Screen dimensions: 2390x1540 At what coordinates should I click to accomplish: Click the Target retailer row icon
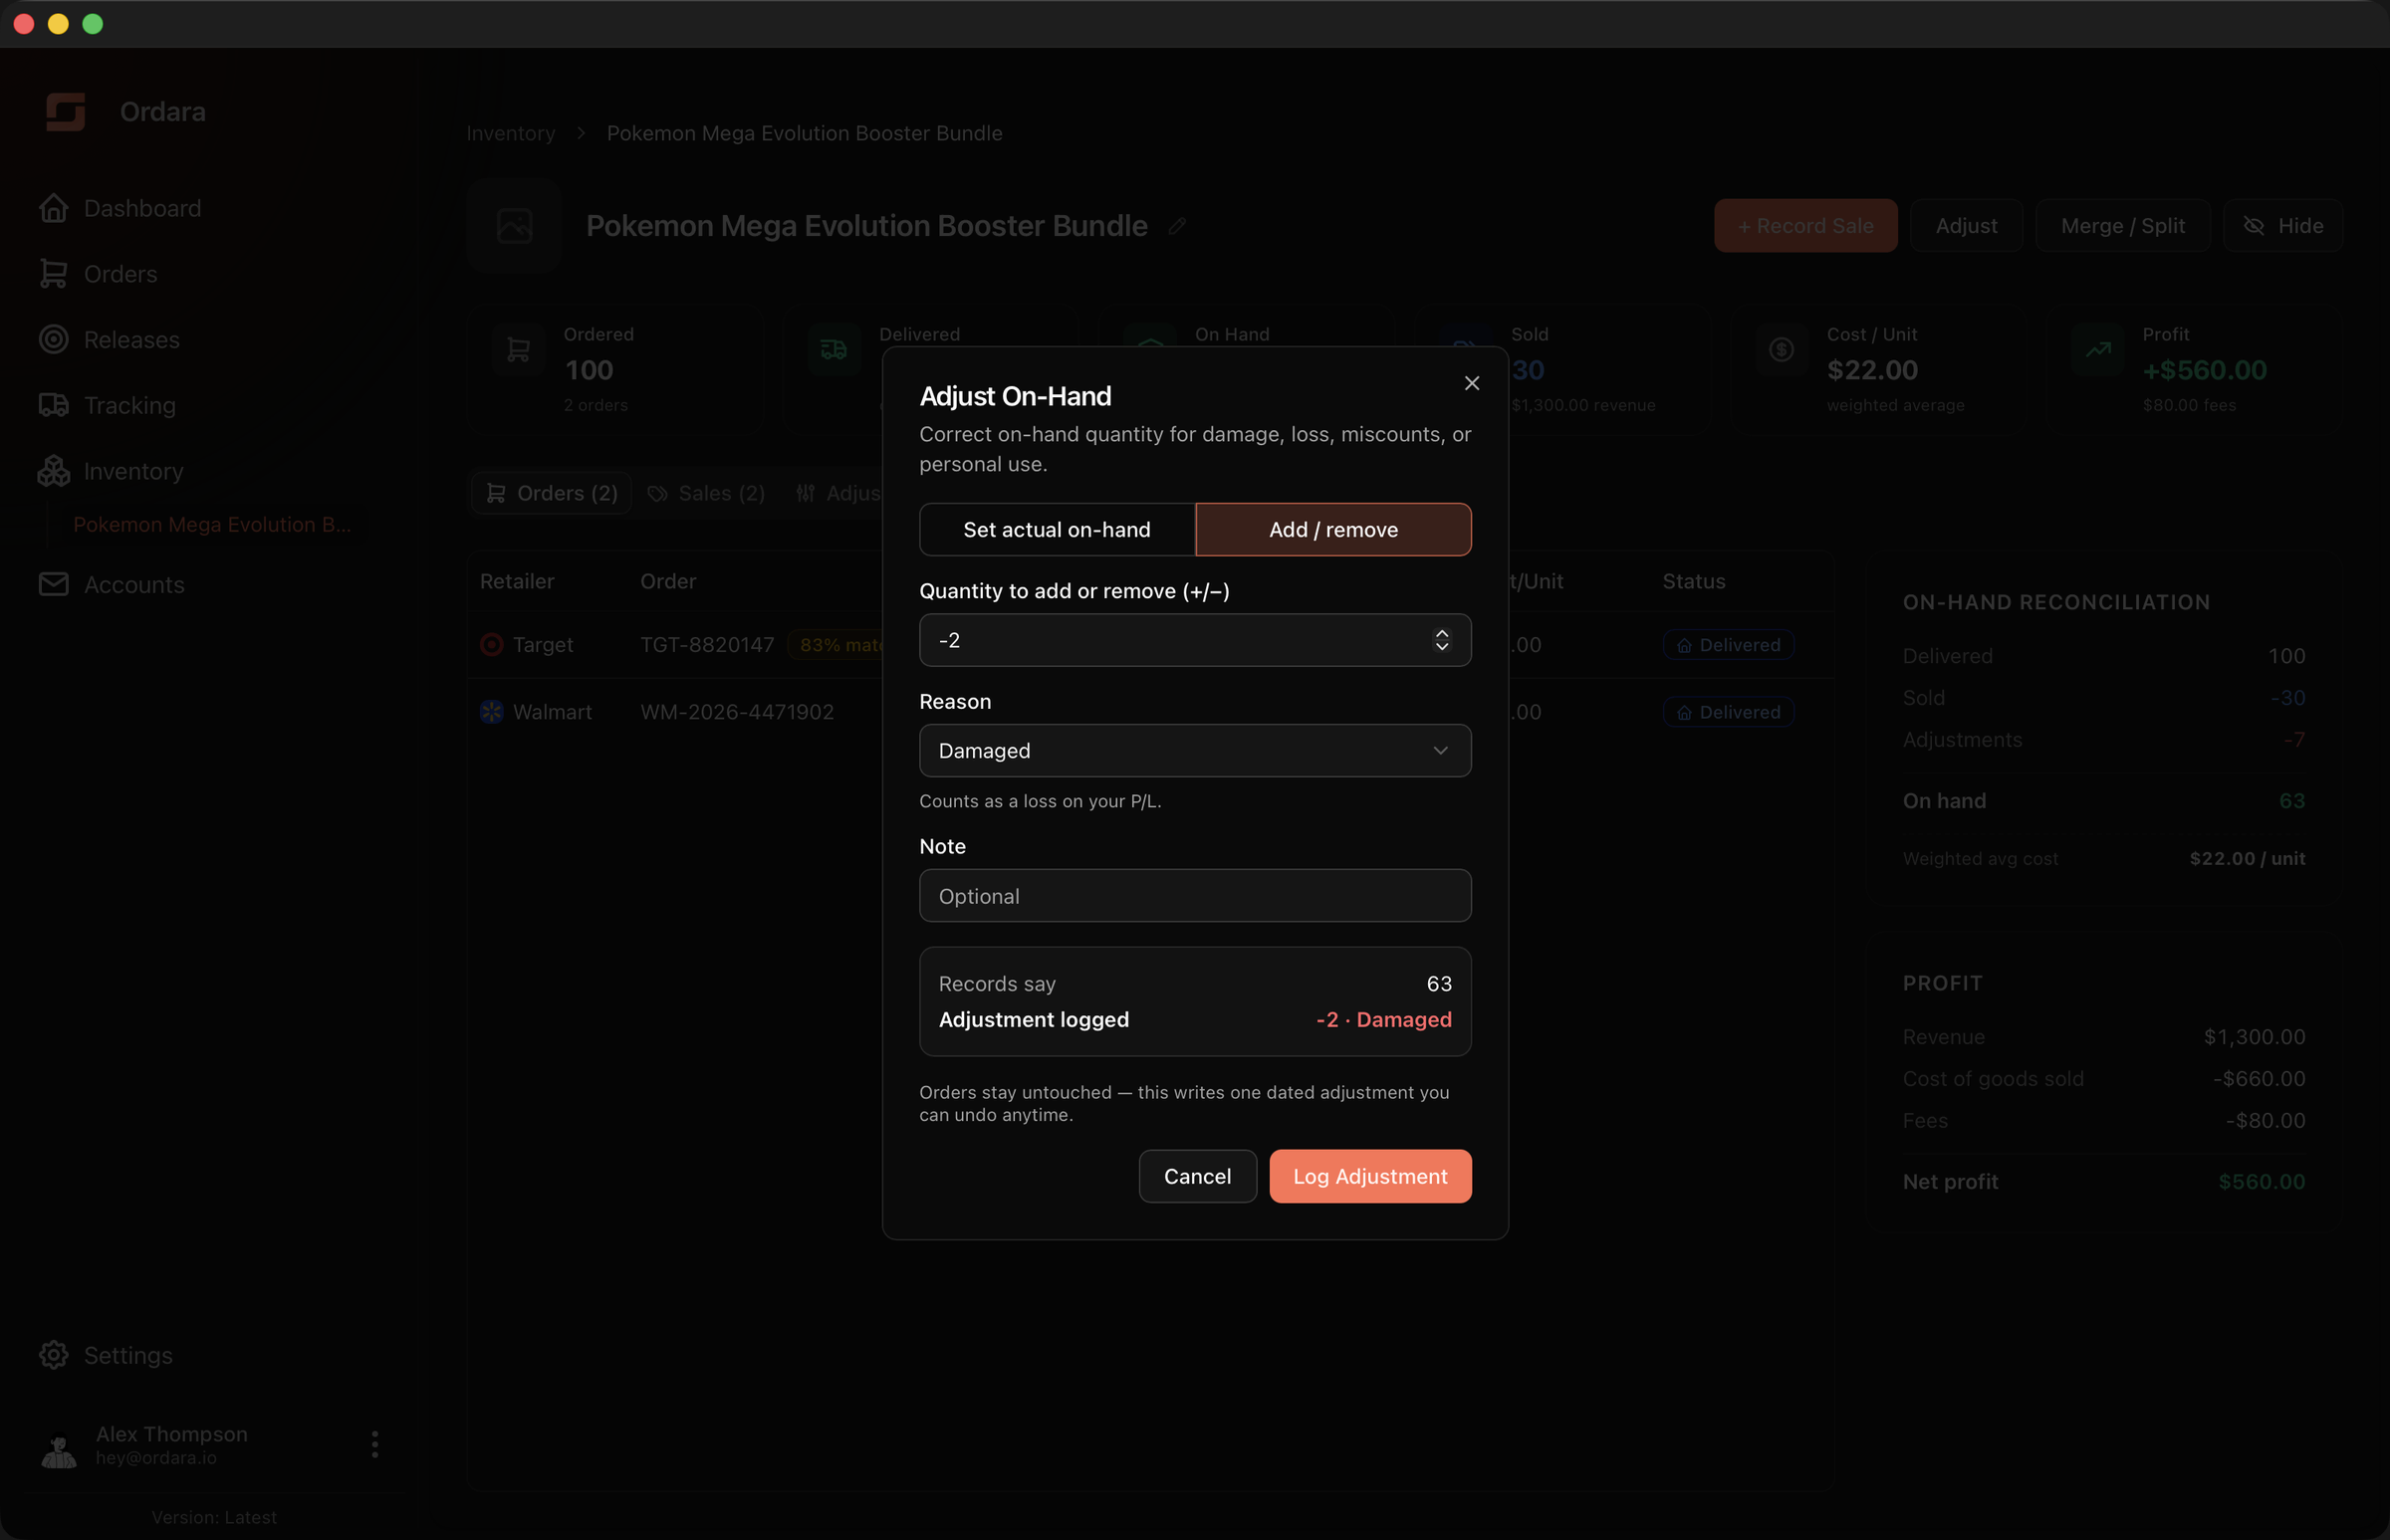tap(491, 645)
